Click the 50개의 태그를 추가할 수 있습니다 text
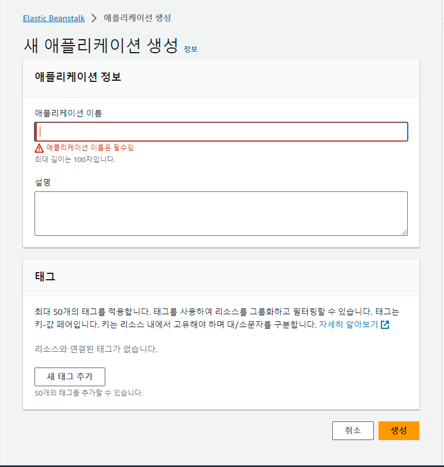 pos(89,393)
